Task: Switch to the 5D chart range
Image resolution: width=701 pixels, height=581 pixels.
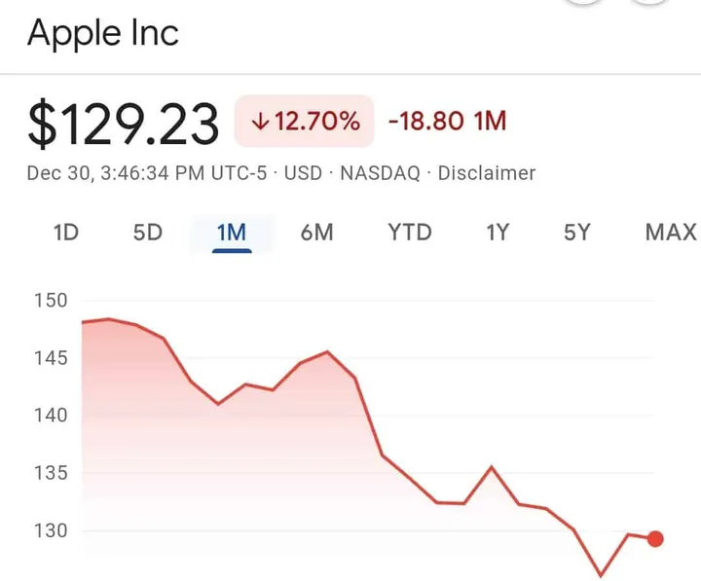Action: tap(147, 233)
